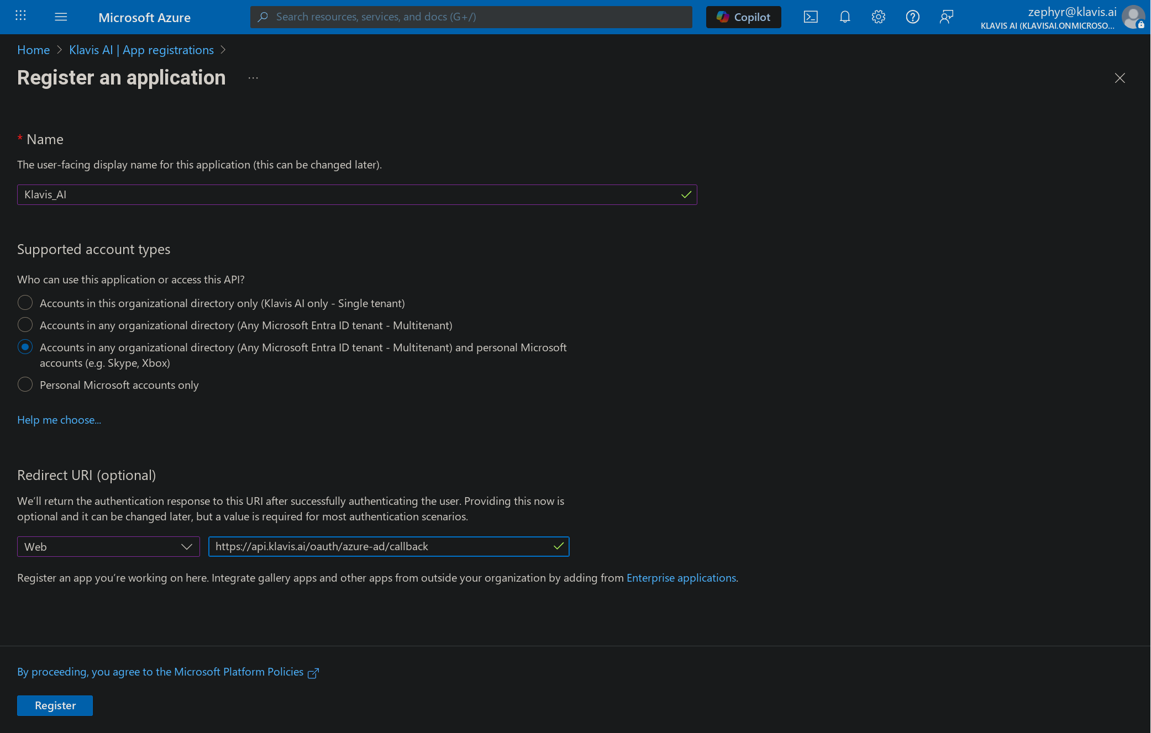Click the application Name text field
Viewport: 1151px width, 733px height.
348,194
